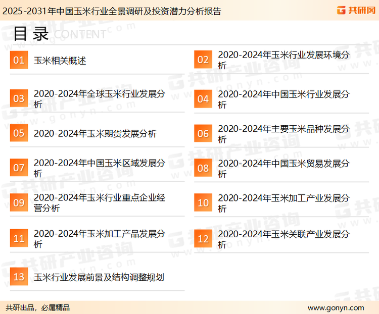
Task: Click the 09 chapter number icon
Action: pos(19,203)
